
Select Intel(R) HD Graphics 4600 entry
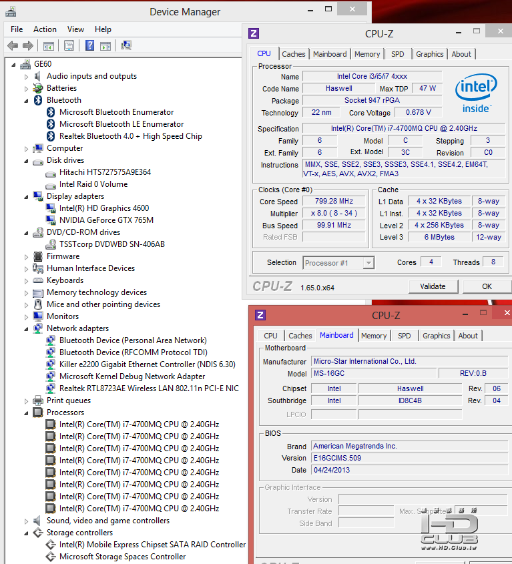coord(104,208)
